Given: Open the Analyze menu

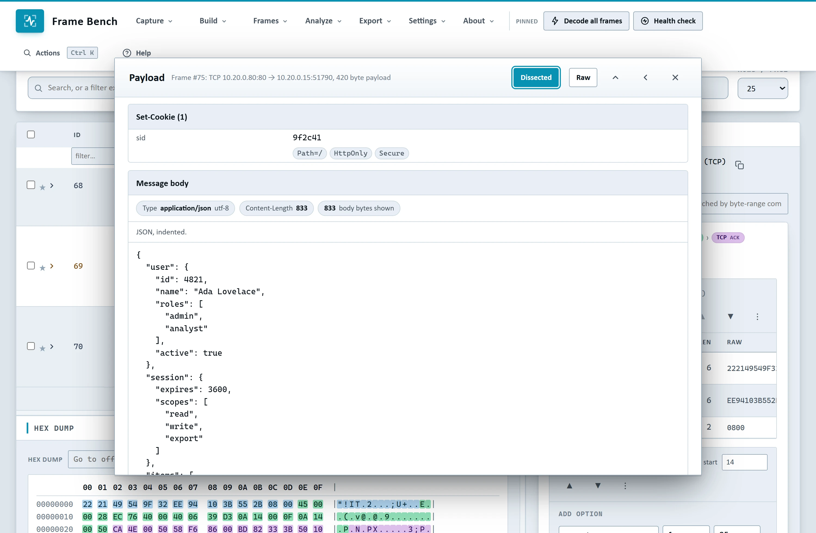Looking at the screenshot, I should pyautogui.click(x=323, y=21).
